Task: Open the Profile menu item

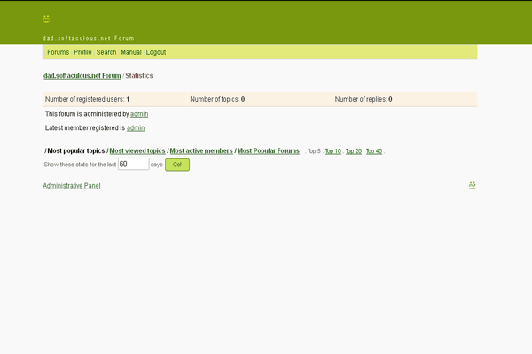Action: (82, 53)
